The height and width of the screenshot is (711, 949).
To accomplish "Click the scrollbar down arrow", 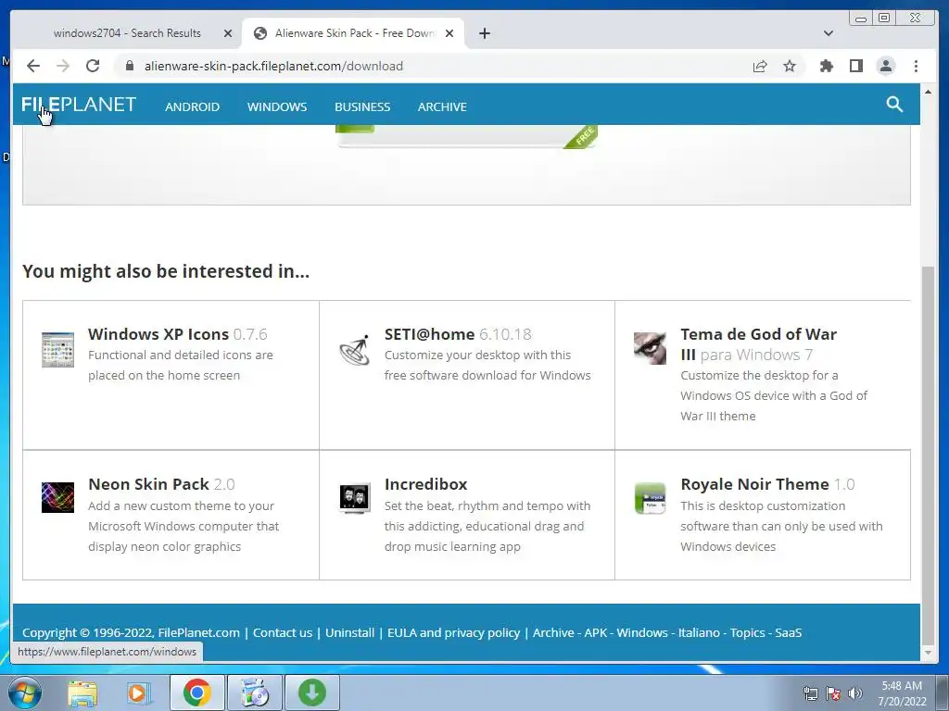I will [928, 654].
